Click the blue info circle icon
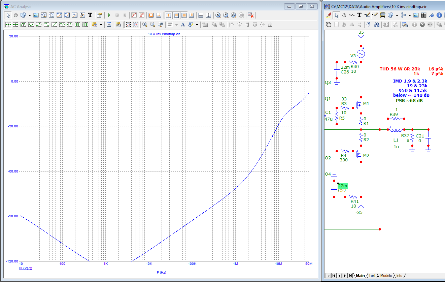The image size is (445, 282). 439,15
